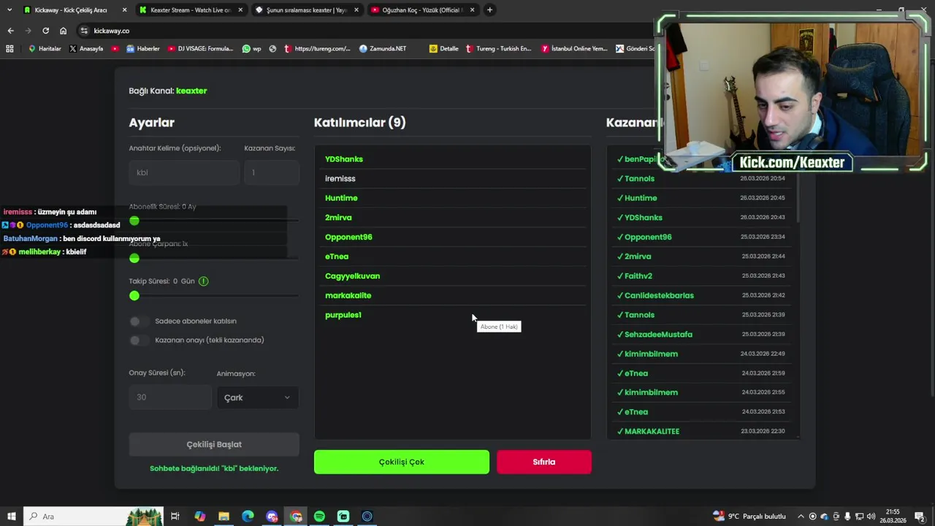
Task: Open the Windows Start menu
Action: tap(11, 517)
